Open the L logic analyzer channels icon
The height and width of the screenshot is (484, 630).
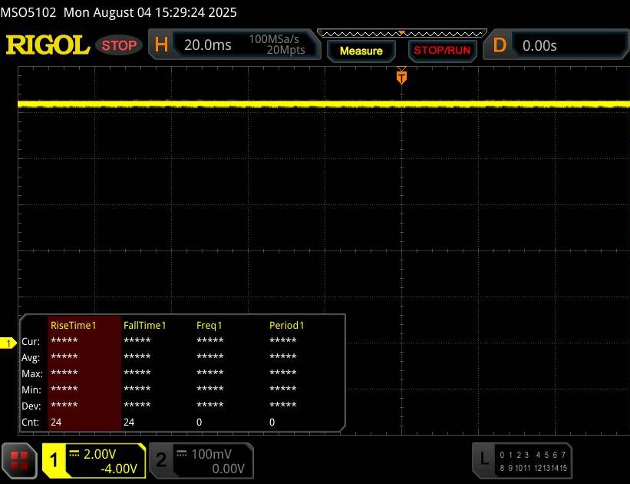483,460
